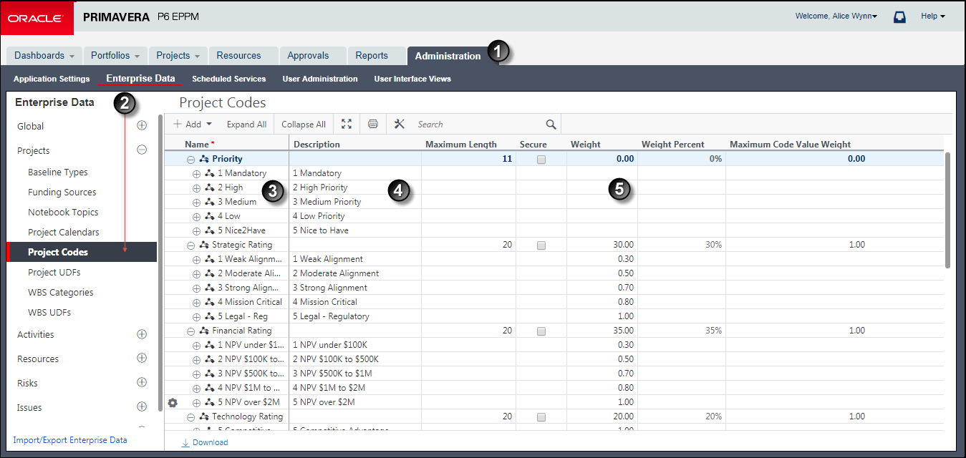
Task: Expand the 3 Medium code value
Action: [197, 203]
